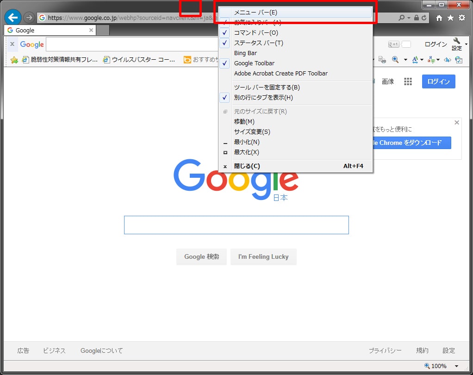The width and height of the screenshot is (473, 375).
Task: Open the Tools gear icon
Action: pos(462,18)
